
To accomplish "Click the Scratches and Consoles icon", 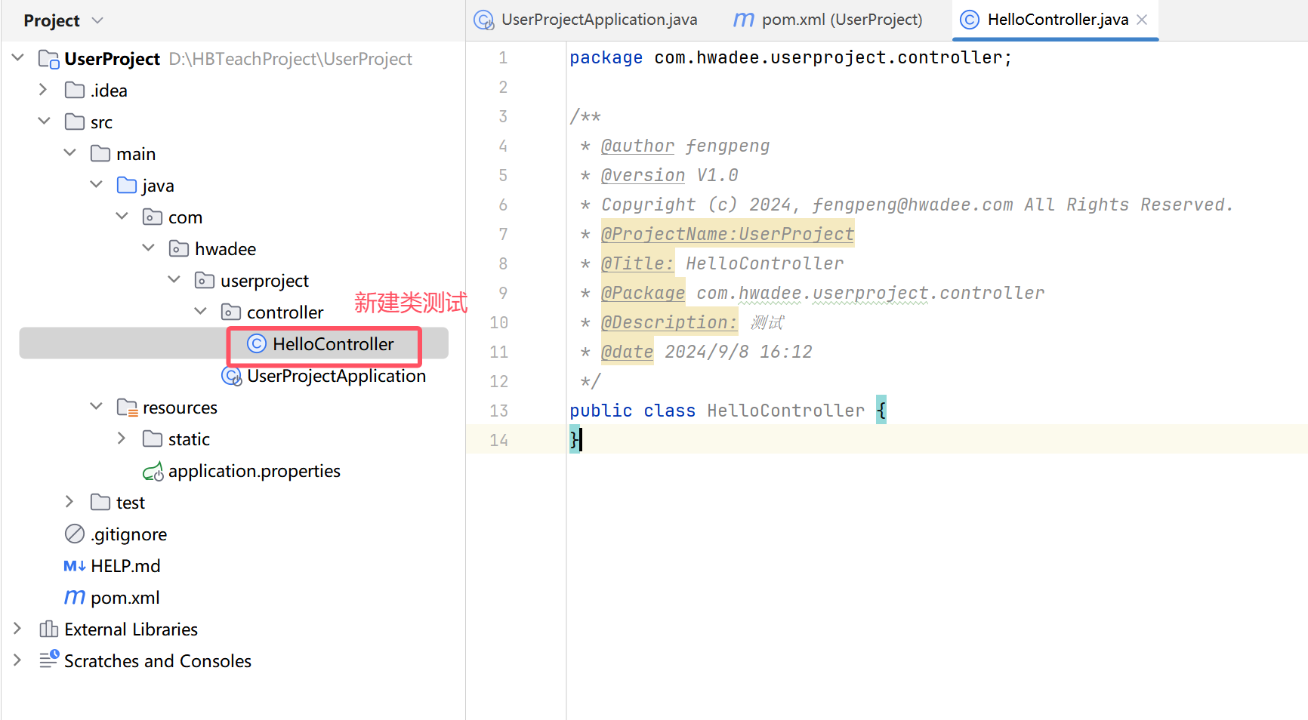I will click(49, 660).
